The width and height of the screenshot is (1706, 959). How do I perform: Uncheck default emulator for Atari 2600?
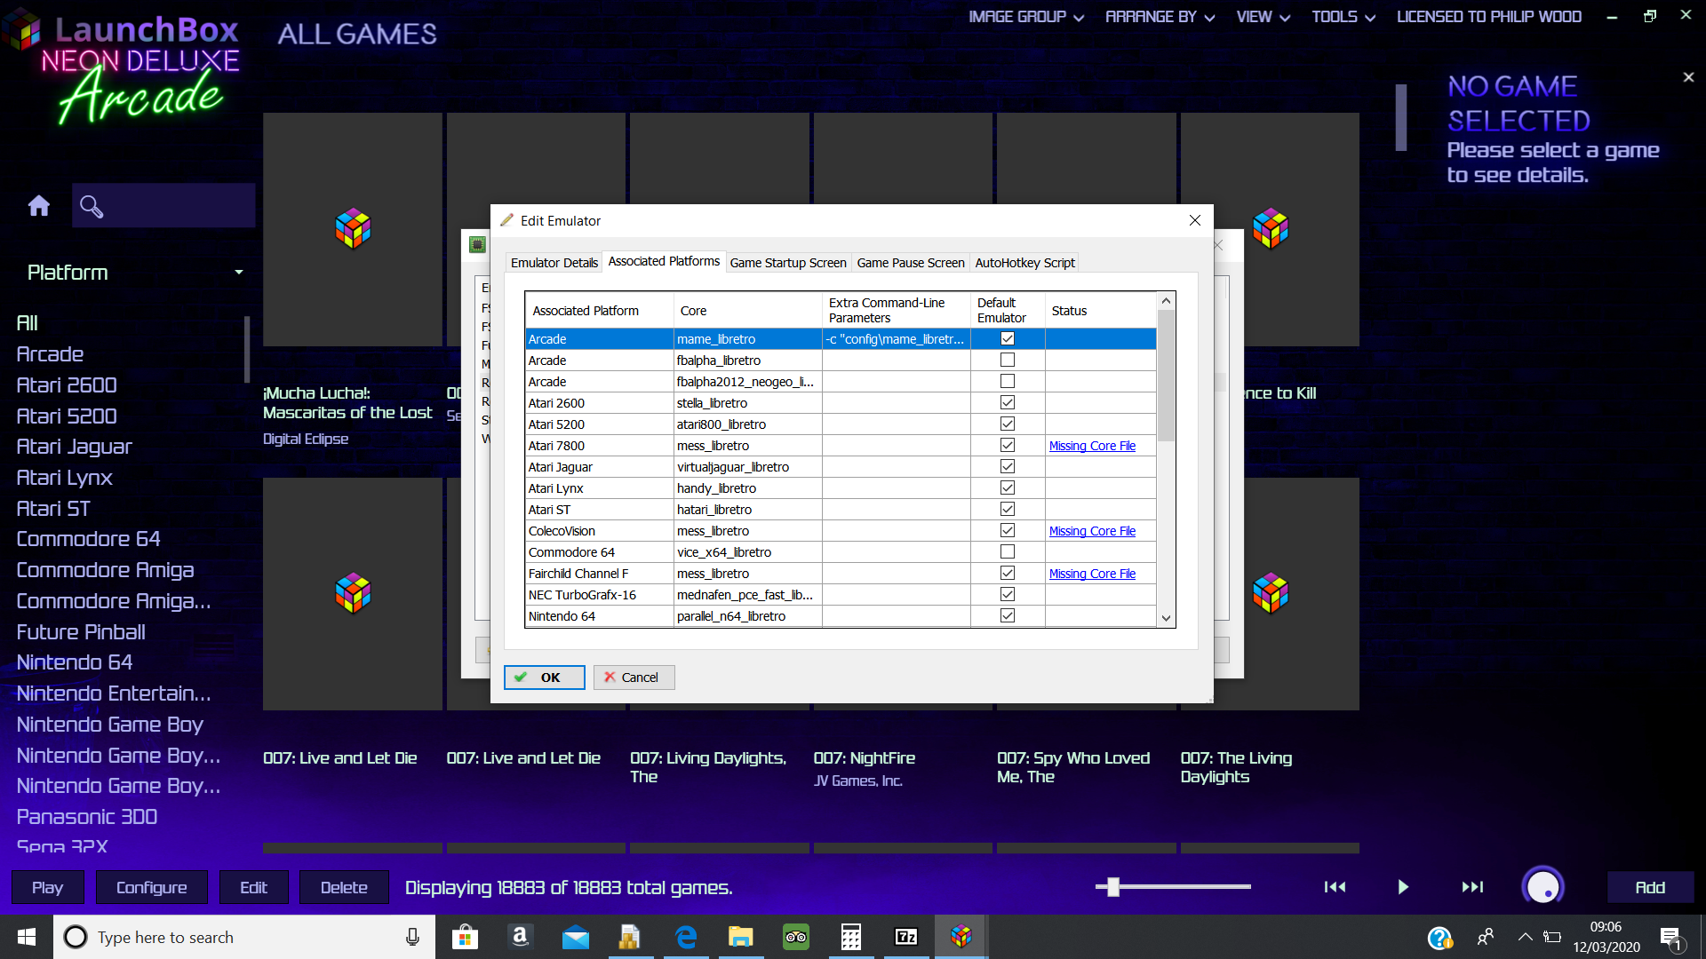(1008, 402)
